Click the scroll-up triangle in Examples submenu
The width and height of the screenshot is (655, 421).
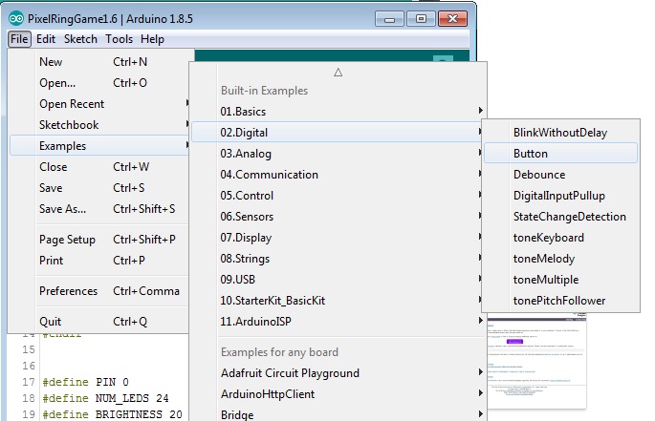338,73
